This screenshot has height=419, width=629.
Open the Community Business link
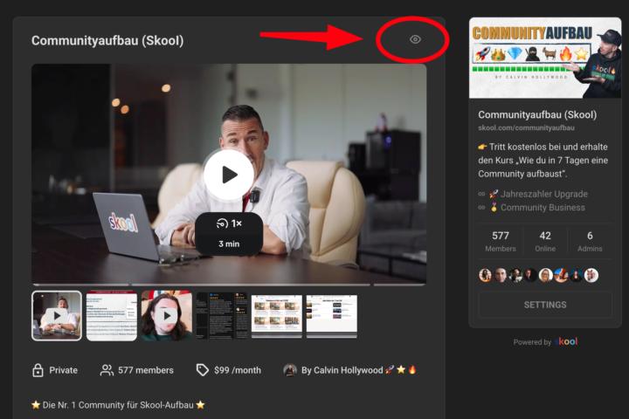543,208
